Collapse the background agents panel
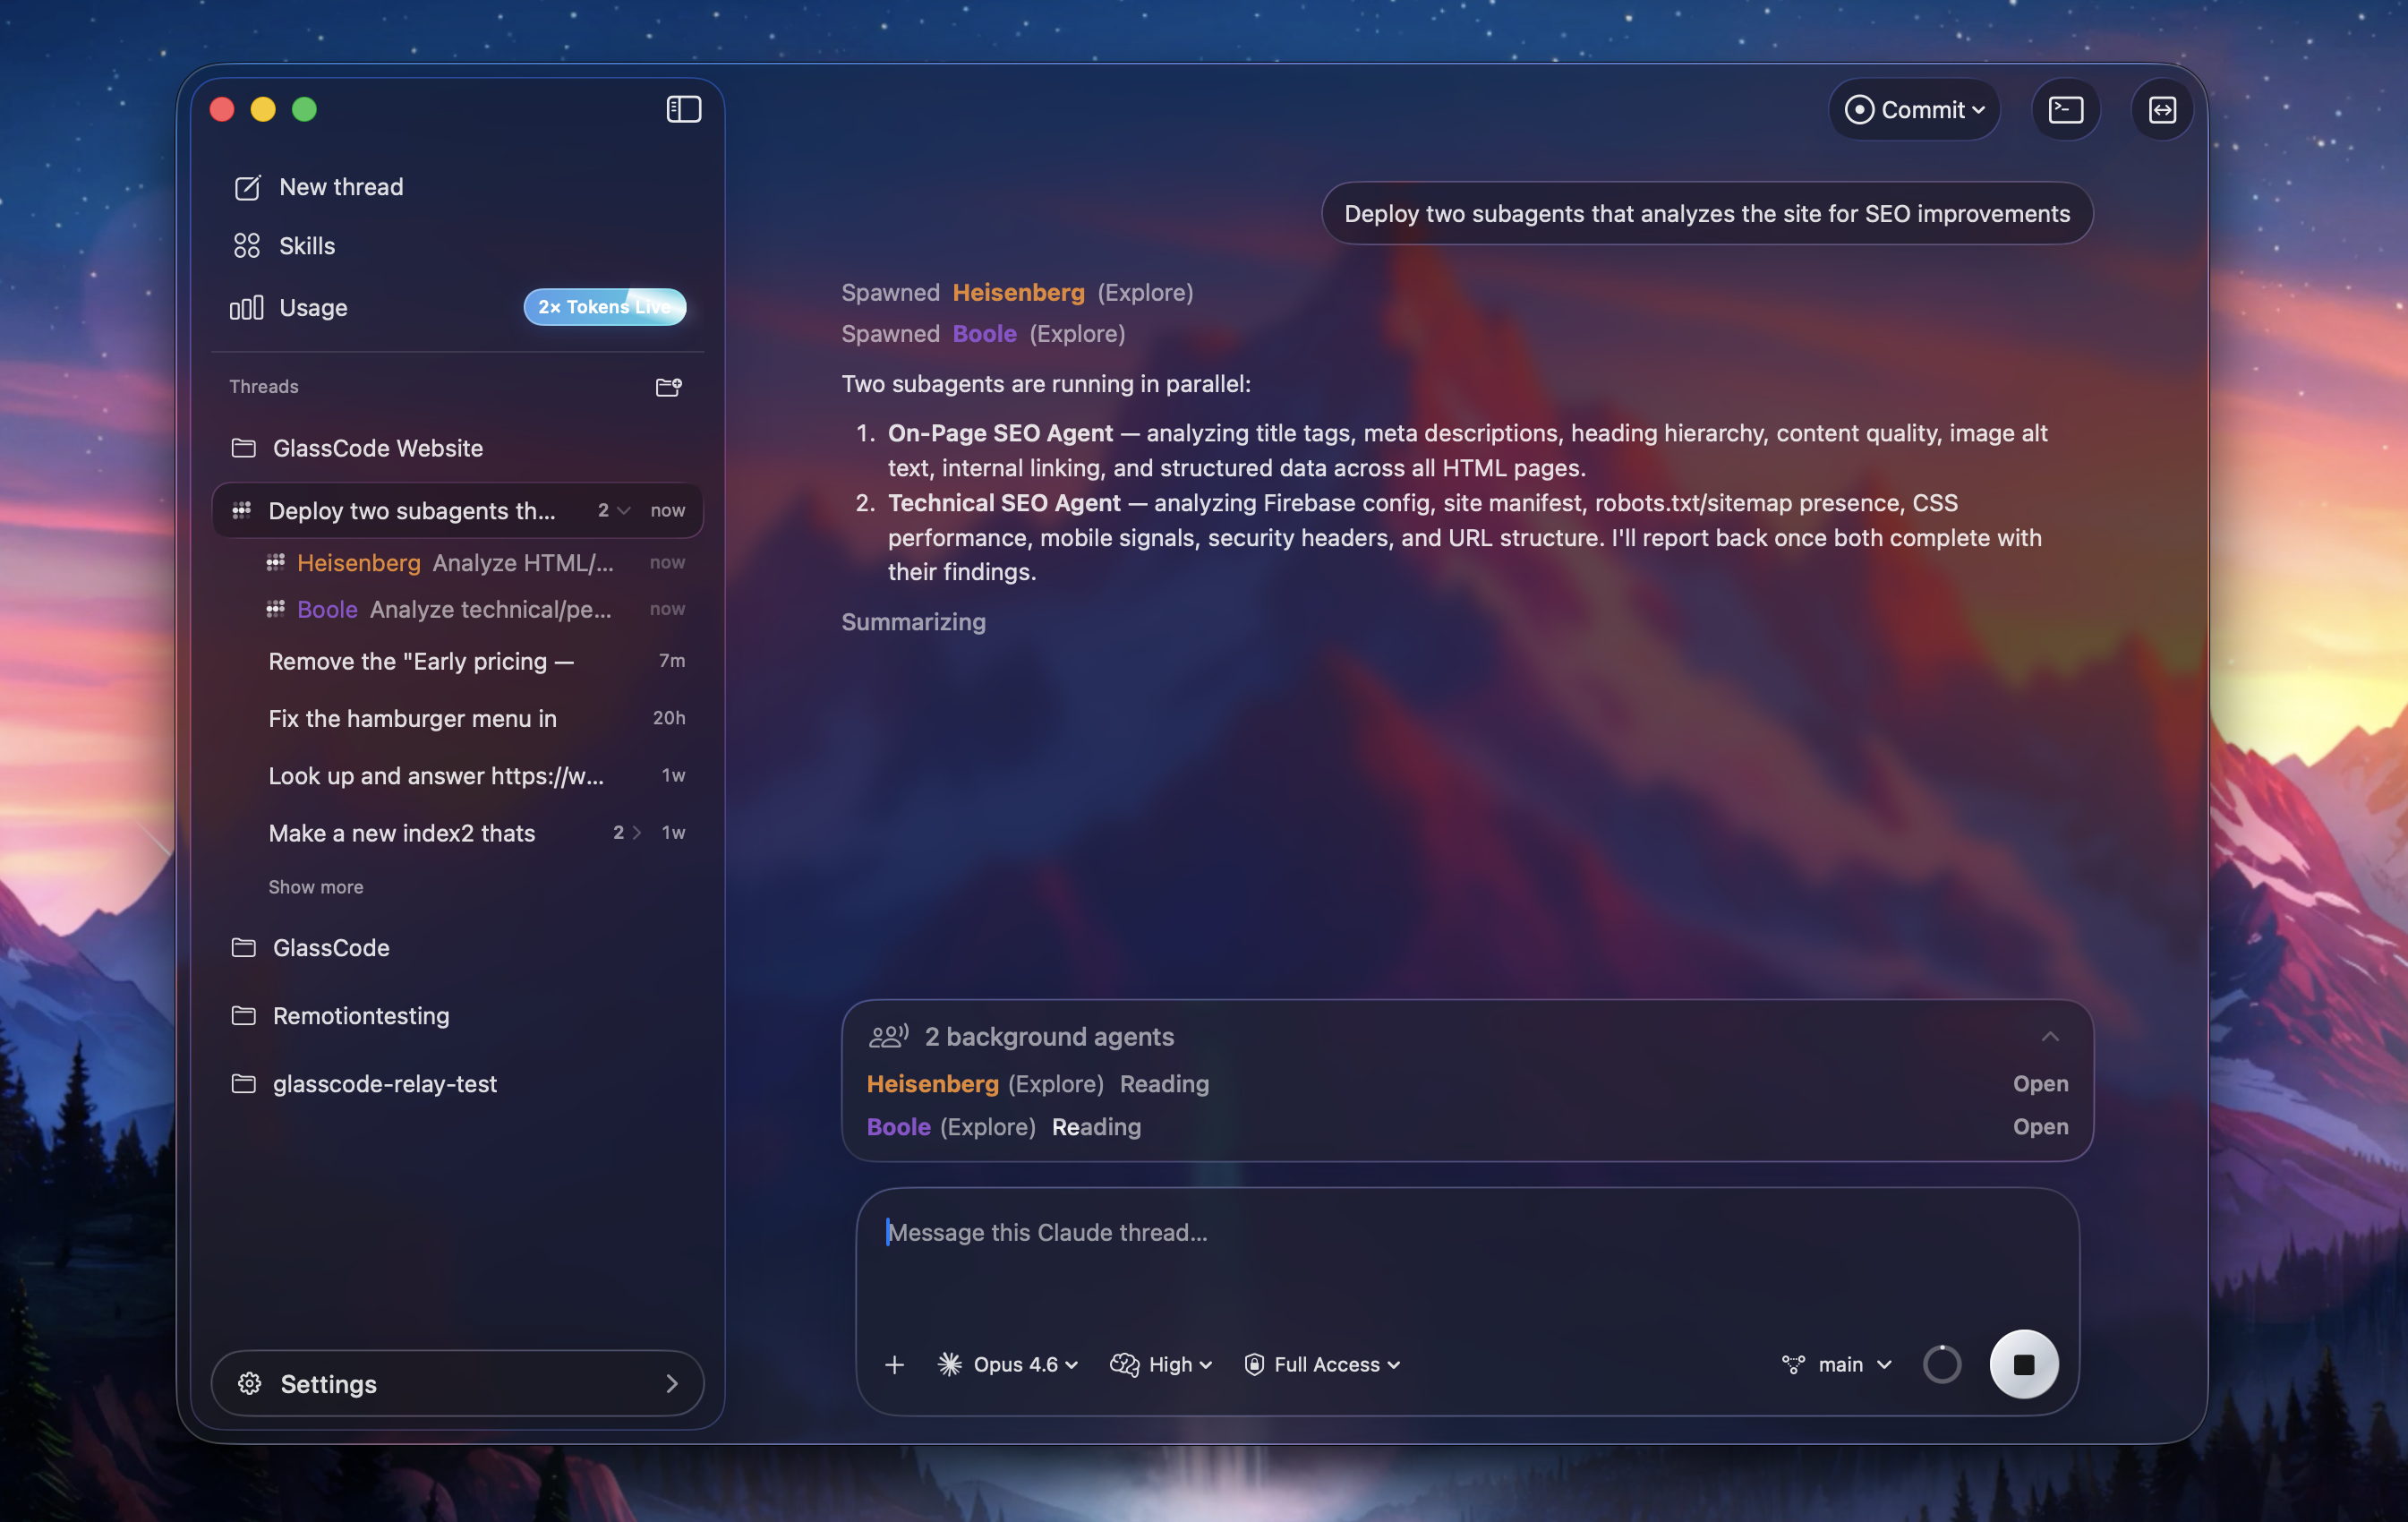The image size is (2408, 1522). tap(2051, 1036)
